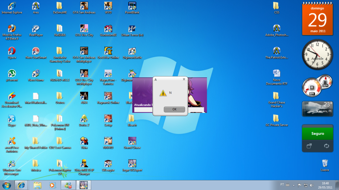The image size is (339, 190).
Task: Open Internet Explorer from the taskbar
Action: pos(22,185)
